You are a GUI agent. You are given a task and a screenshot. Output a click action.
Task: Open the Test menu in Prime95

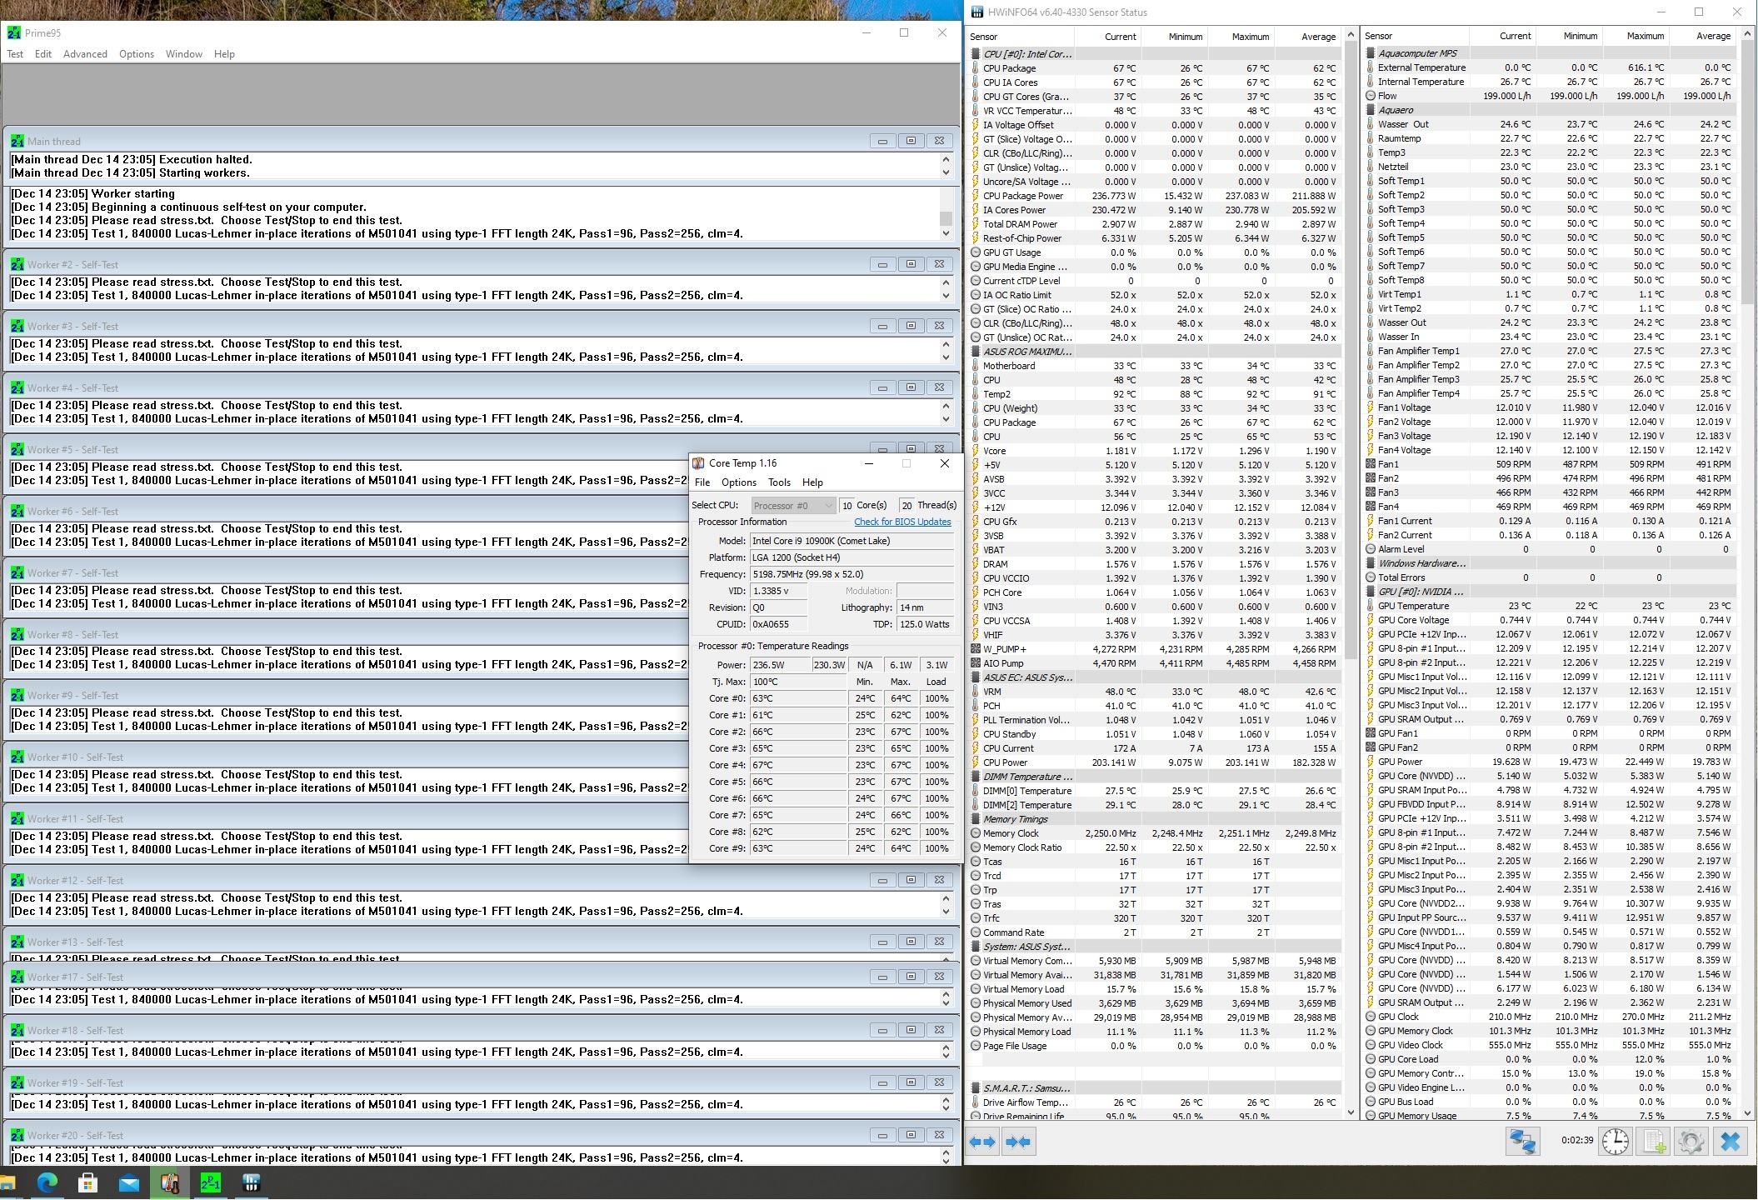click(x=15, y=54)
